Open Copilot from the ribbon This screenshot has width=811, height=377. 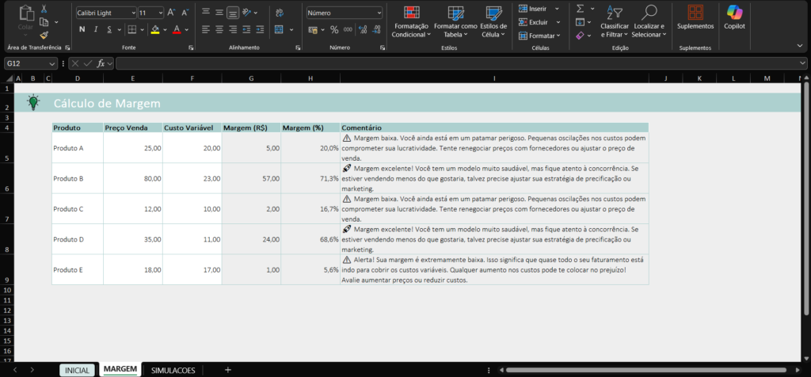click(734, 17)
